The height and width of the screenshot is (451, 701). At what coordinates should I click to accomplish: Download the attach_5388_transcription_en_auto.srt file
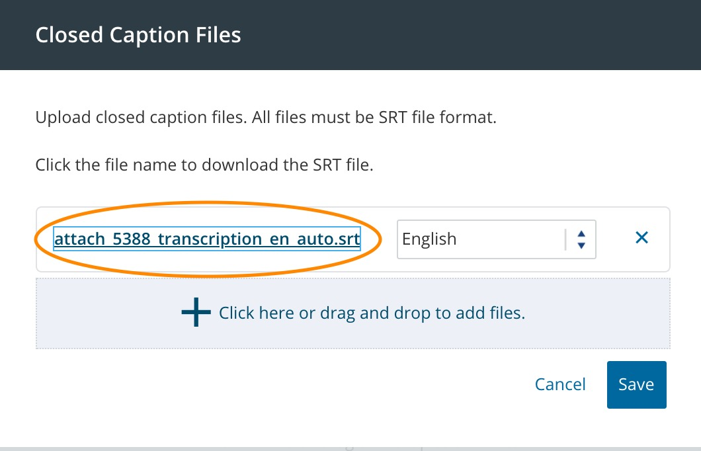[x=207, y=239]
